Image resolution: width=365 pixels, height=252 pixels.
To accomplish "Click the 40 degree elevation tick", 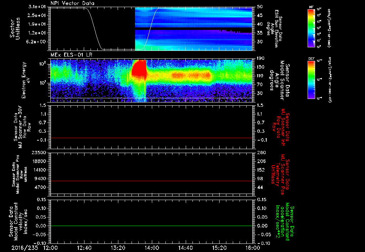I will coord(260,25).
